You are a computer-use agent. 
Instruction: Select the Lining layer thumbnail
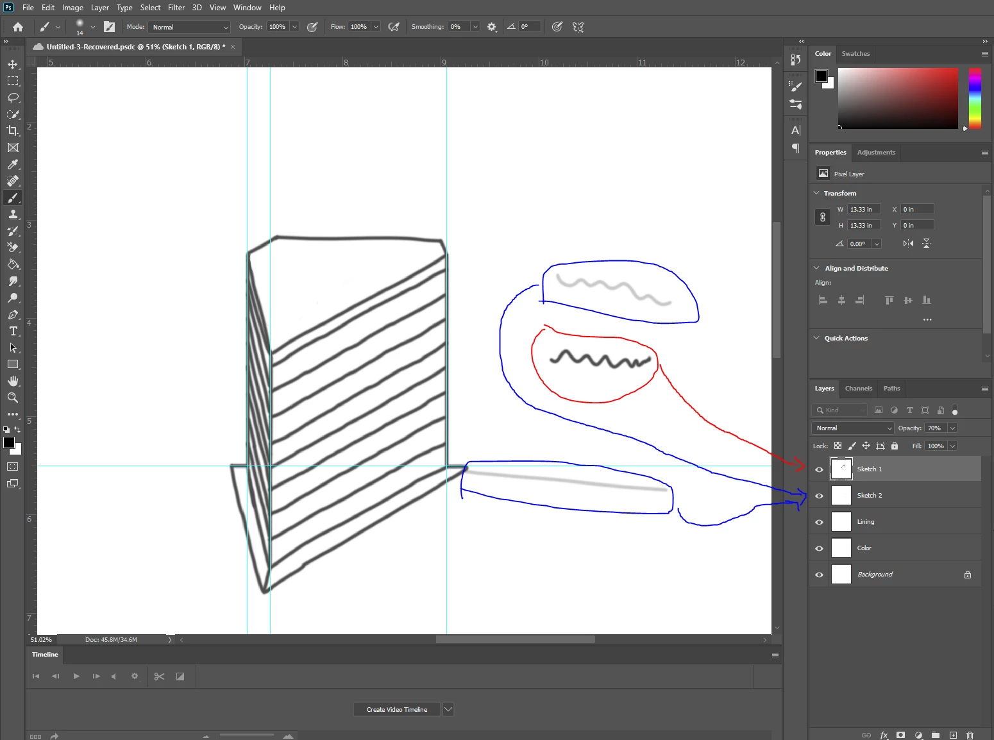coord(841,522)
